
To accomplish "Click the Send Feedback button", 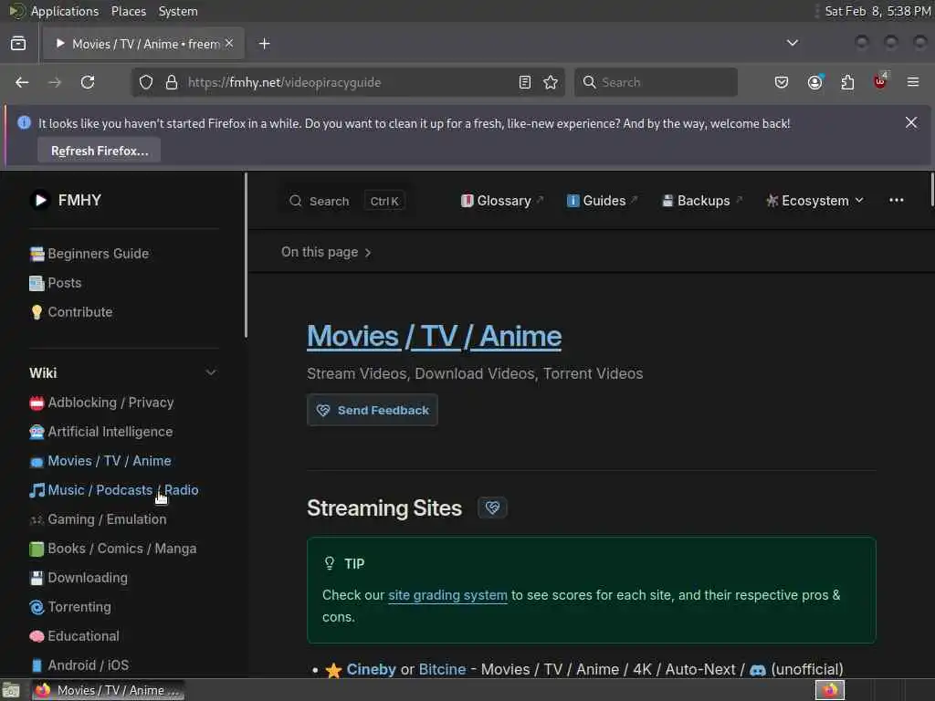I will (373, 410).
